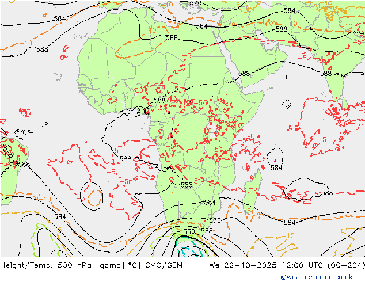
Task: Click the "576" contour label
Action: 215,220
